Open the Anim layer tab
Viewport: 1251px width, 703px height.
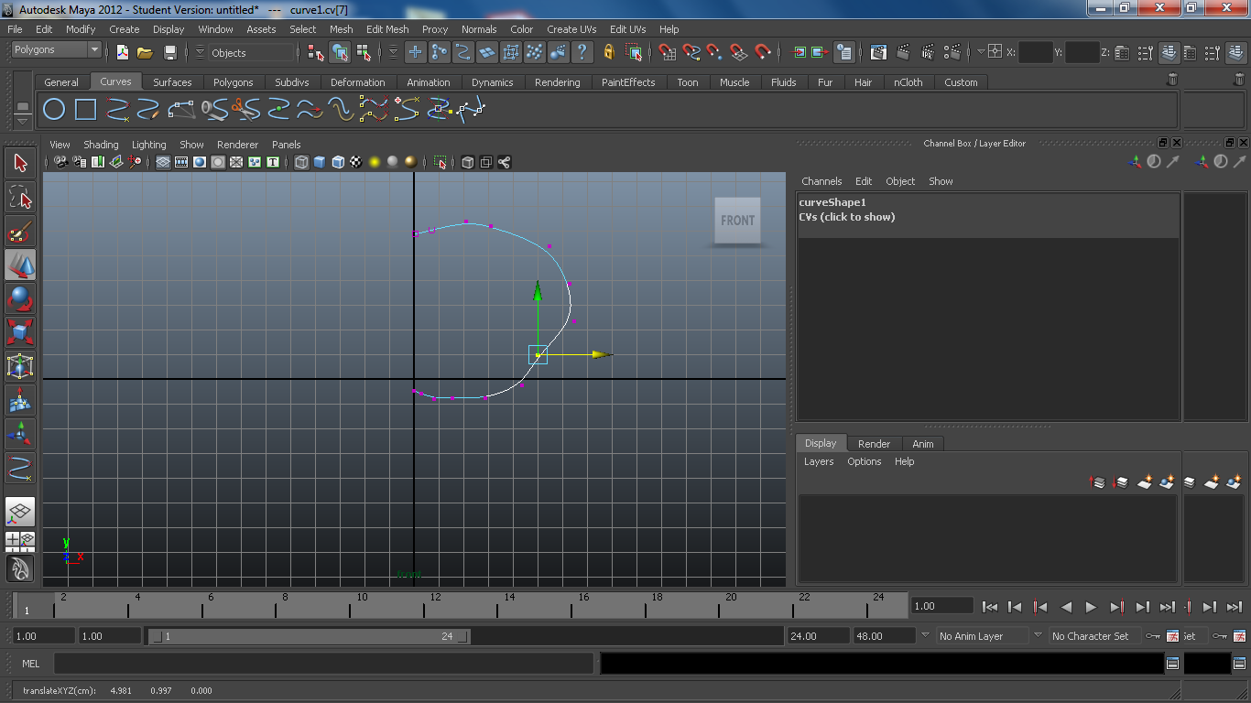pos(923,444)
